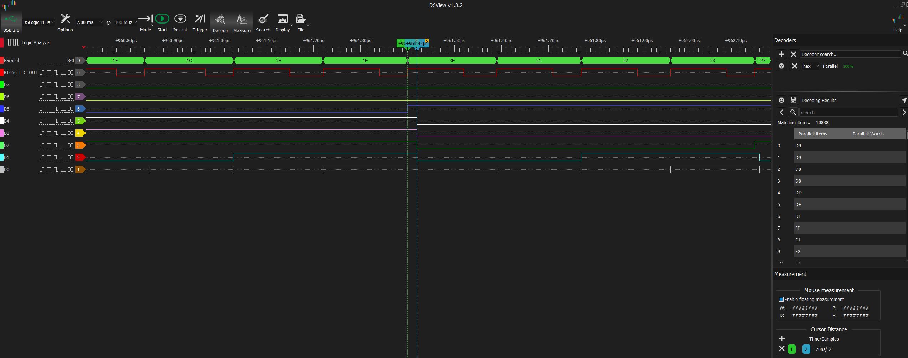The width and height of the screenshot is (908, 358).
Task: Set falling-edge trigger on D1 channel
Action: tap(56, 157)
